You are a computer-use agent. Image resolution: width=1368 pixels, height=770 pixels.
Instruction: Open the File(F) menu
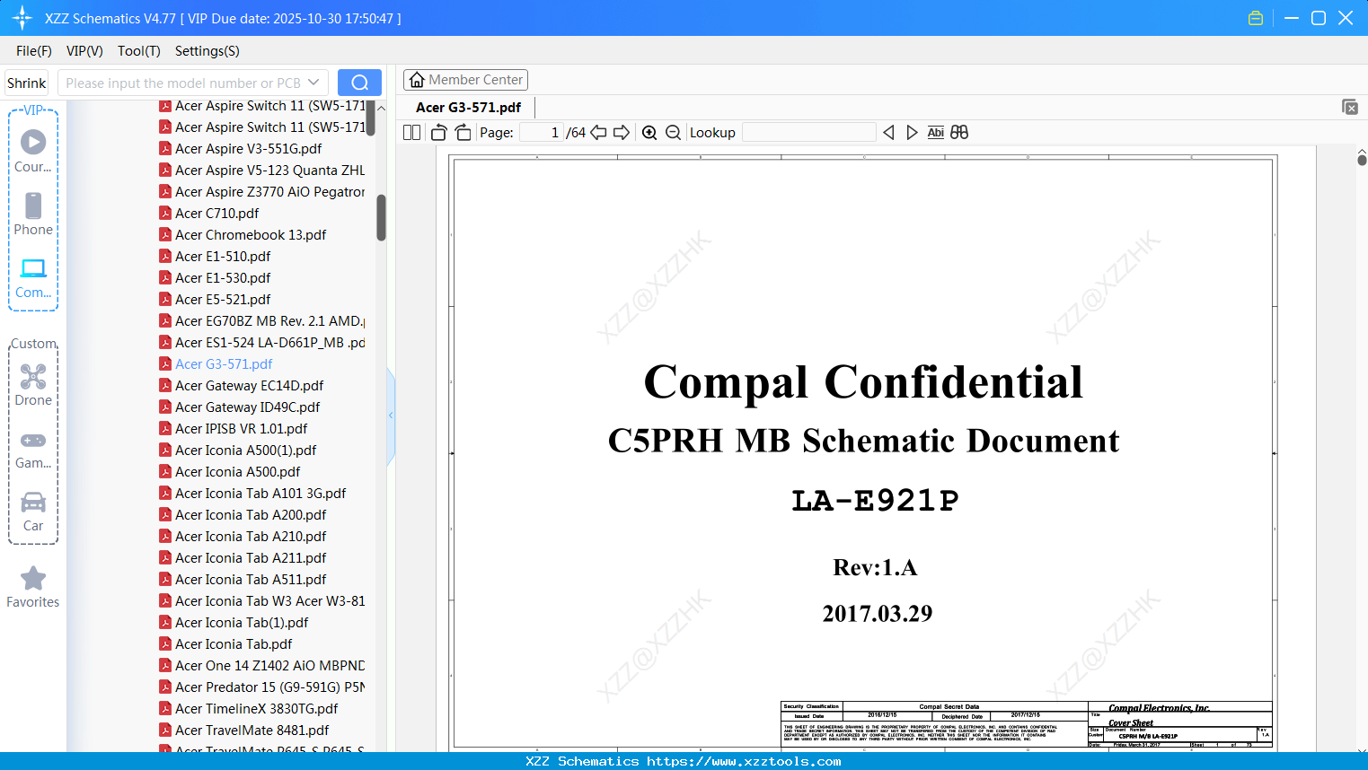pos(34,51)
